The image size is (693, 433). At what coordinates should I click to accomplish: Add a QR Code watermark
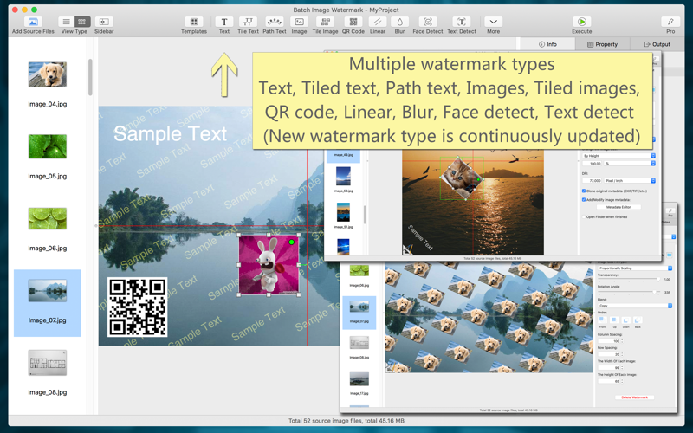point(353,22)
